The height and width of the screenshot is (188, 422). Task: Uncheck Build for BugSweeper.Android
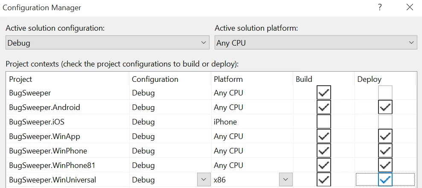point(324,107)
